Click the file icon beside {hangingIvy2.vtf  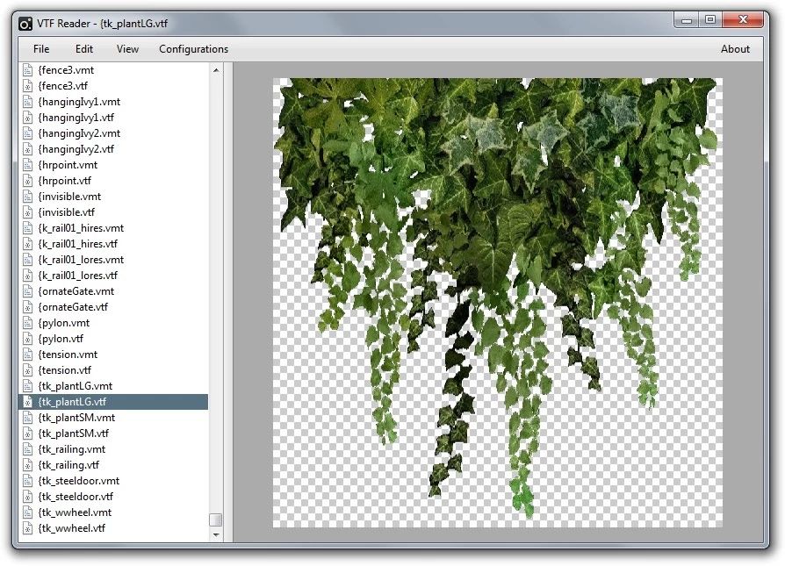29,148
